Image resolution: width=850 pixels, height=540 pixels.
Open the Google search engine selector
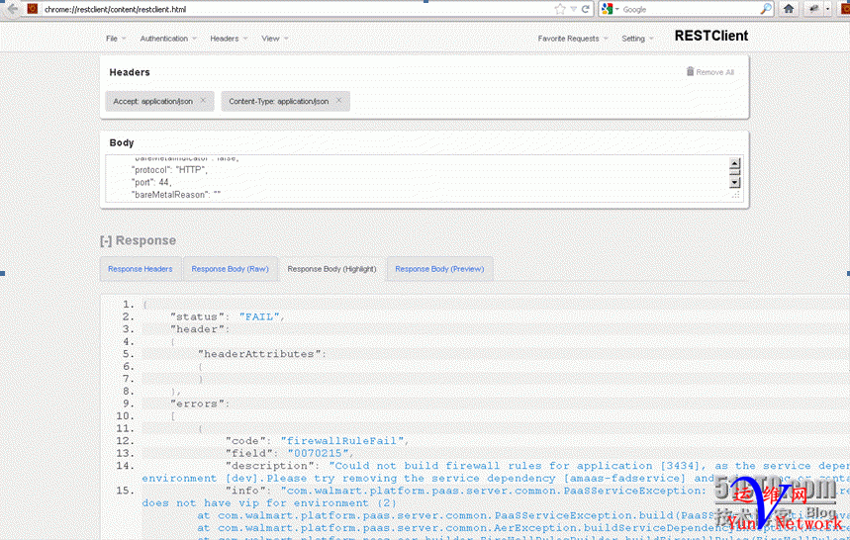pos(610,9)
